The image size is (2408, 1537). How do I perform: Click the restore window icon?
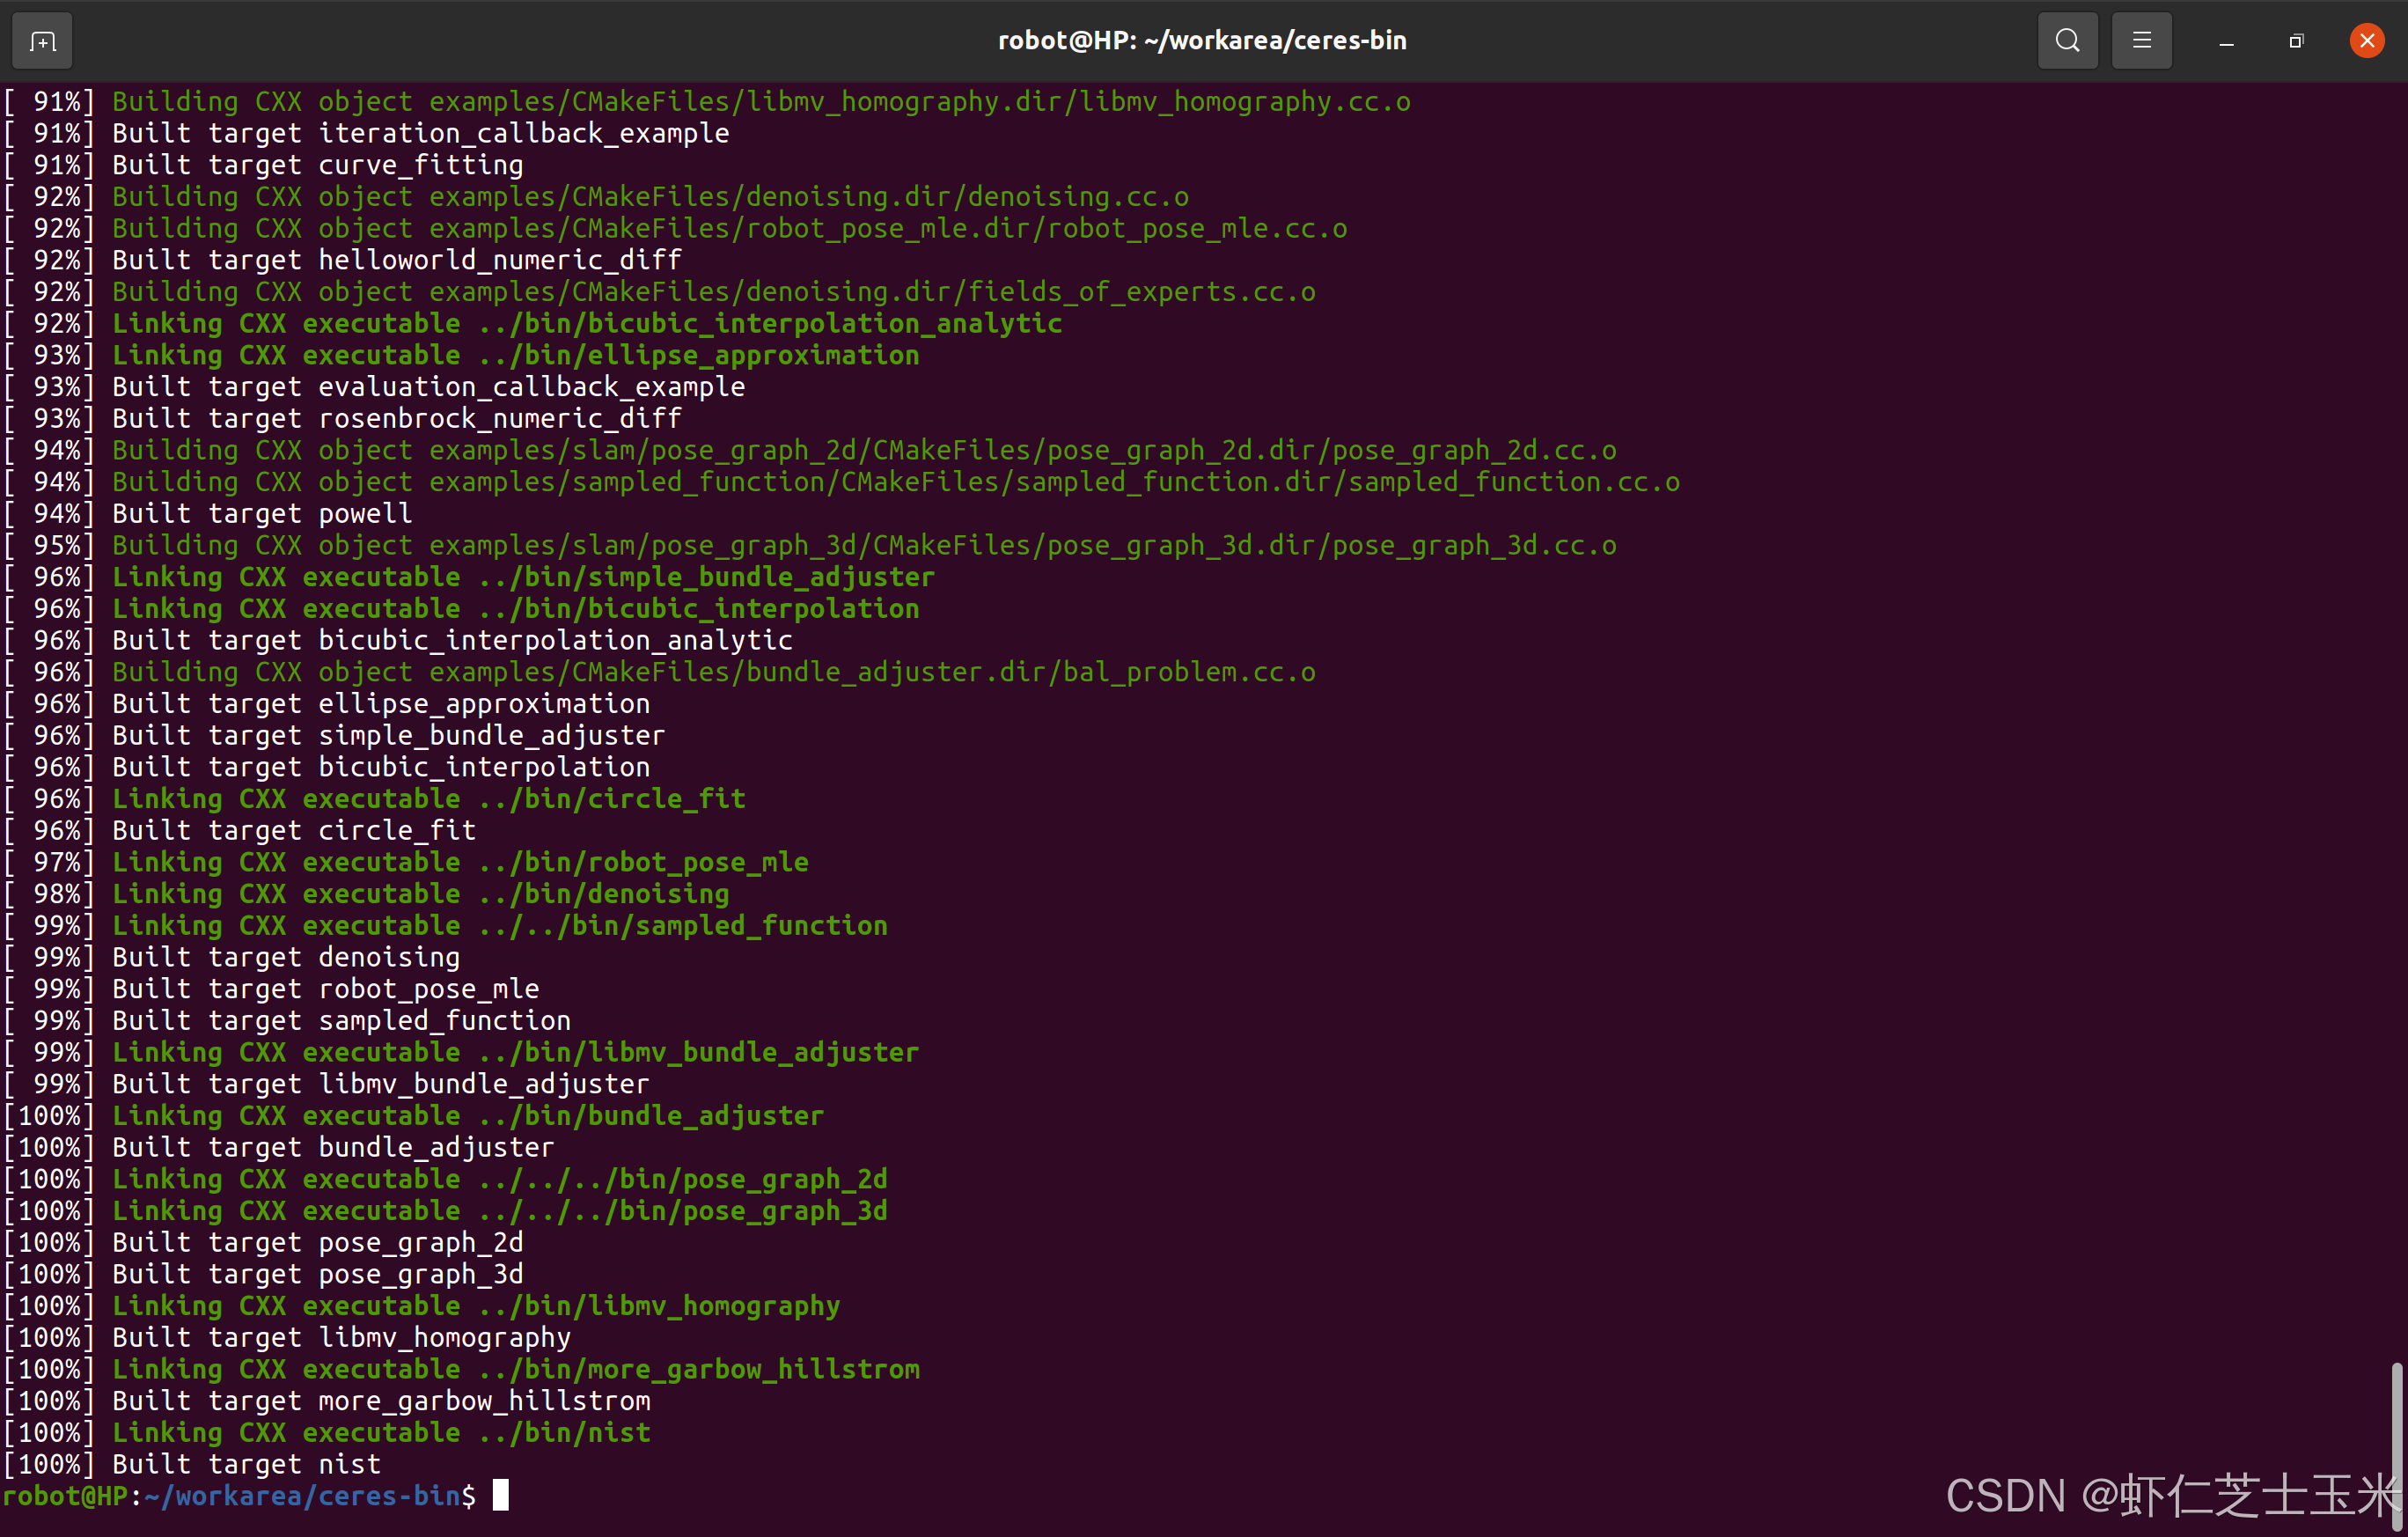[x=2295, y=40]
